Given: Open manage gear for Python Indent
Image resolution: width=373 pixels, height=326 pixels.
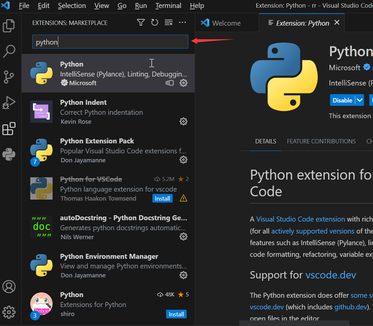Looking at the screenshot, I should pos(183,122).
